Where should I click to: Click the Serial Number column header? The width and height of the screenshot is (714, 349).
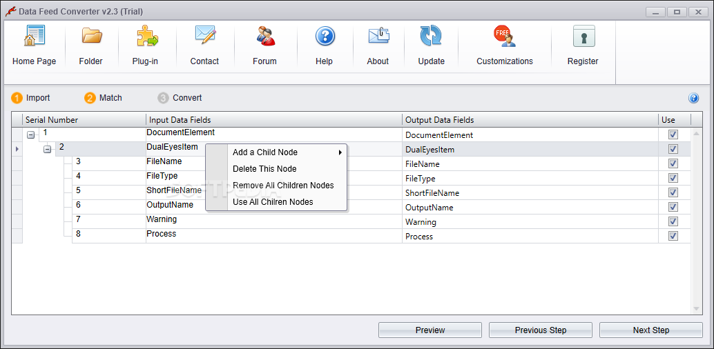[x=84, y=120]
